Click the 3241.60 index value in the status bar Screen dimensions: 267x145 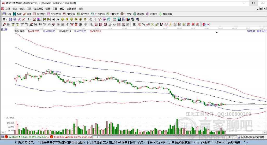pos(13,137)
